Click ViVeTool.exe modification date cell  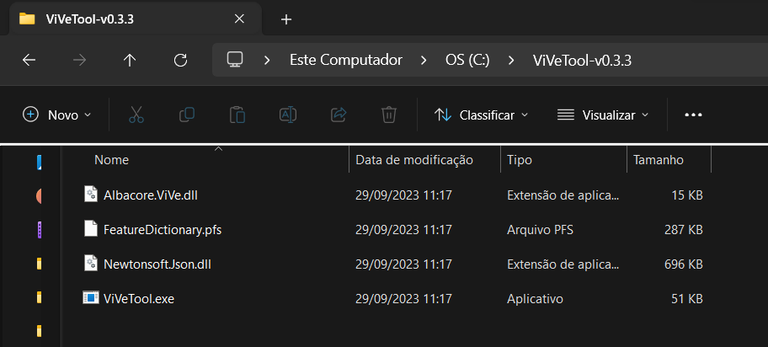pos(403,298)
